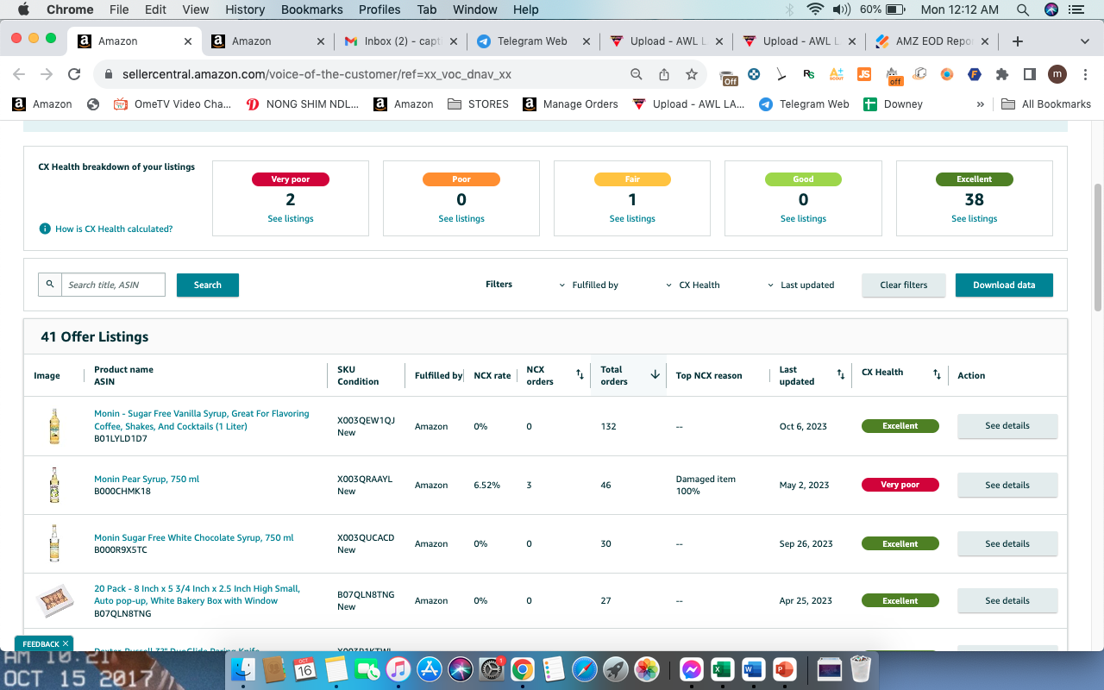
Task: Click the browser back arrow
Action: click(19, 74)
